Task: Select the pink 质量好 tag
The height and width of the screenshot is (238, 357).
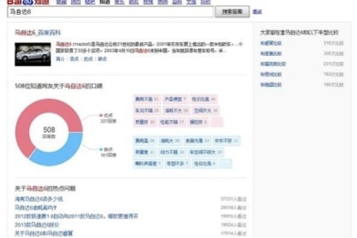Action: 145,122
